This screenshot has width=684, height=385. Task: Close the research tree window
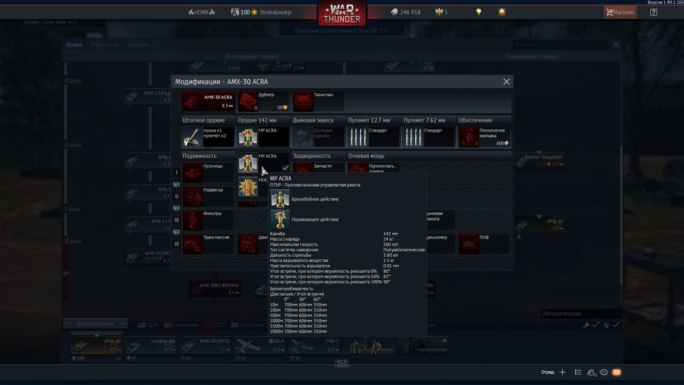(x=616, y=45)
